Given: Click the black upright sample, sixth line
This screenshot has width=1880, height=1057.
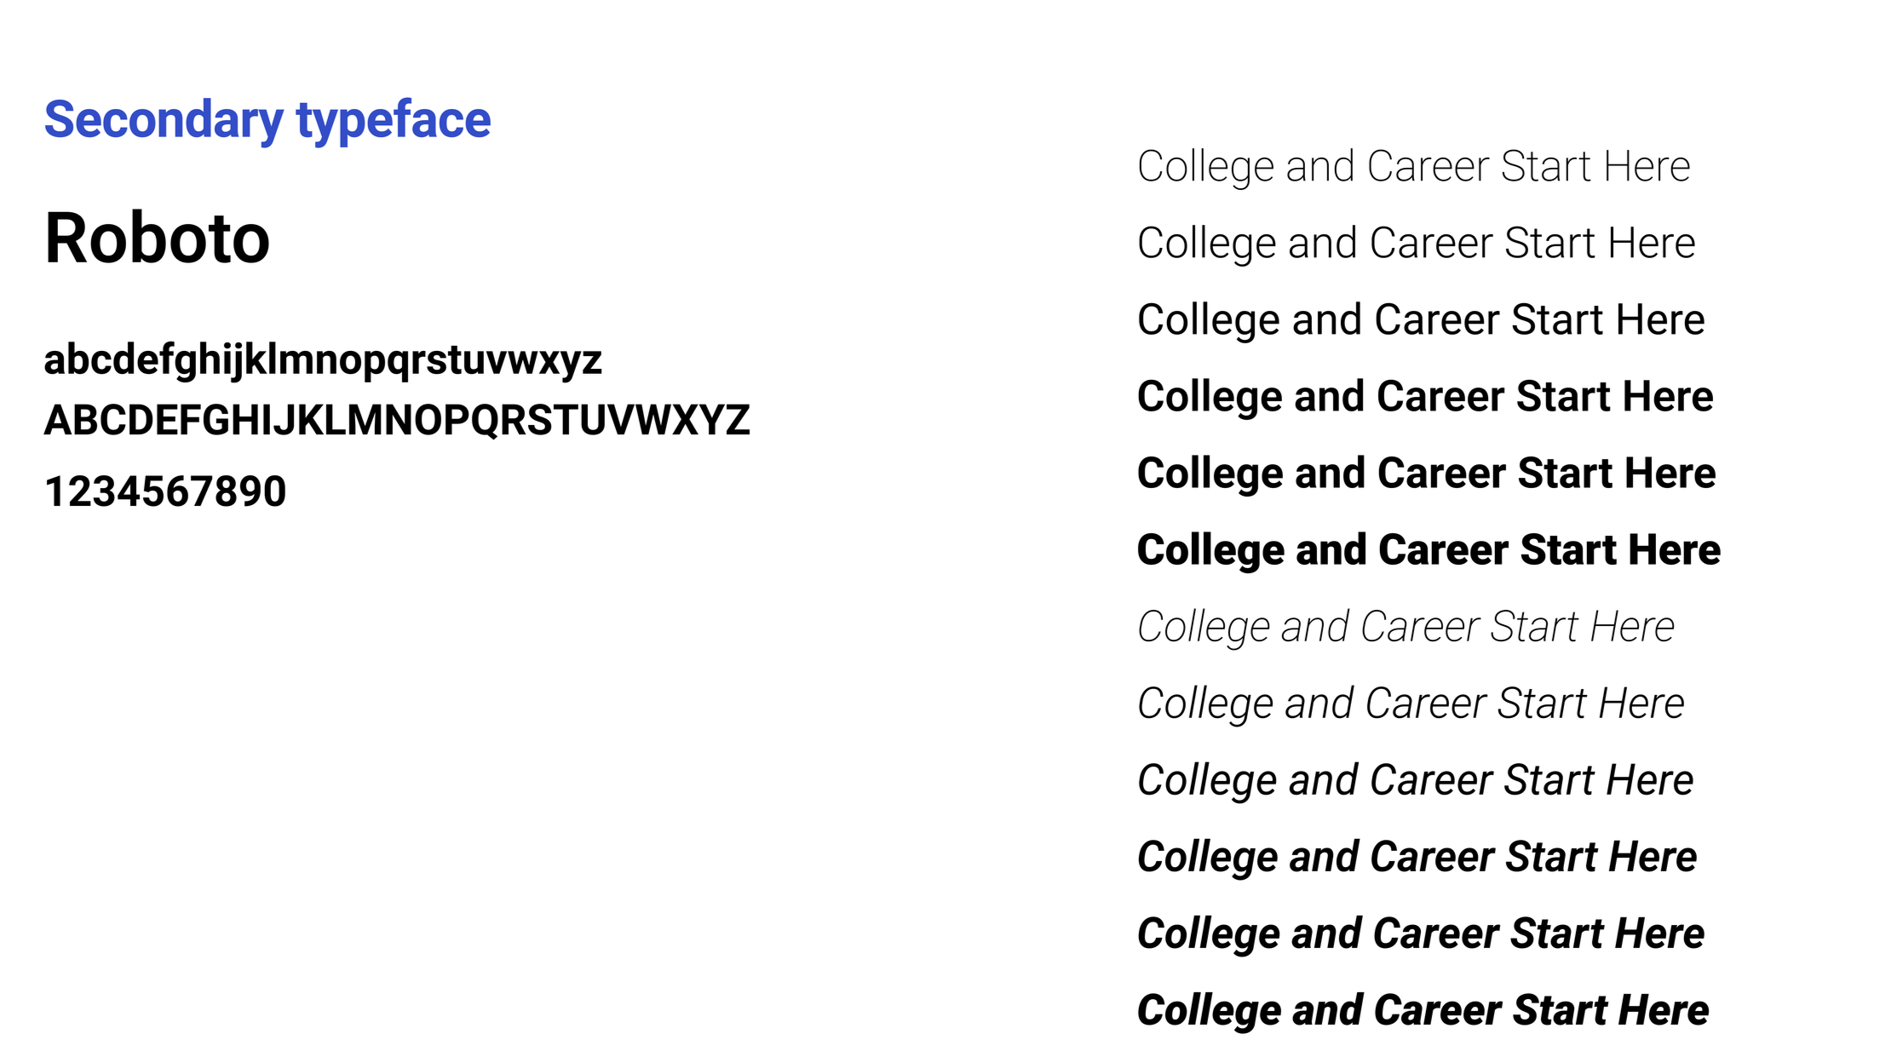Looking at the screenshot, I should pyautogui.click(x=1429, y=551).
